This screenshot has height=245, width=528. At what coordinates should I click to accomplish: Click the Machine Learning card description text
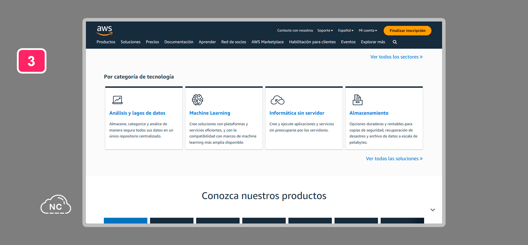tap(223, 133)
